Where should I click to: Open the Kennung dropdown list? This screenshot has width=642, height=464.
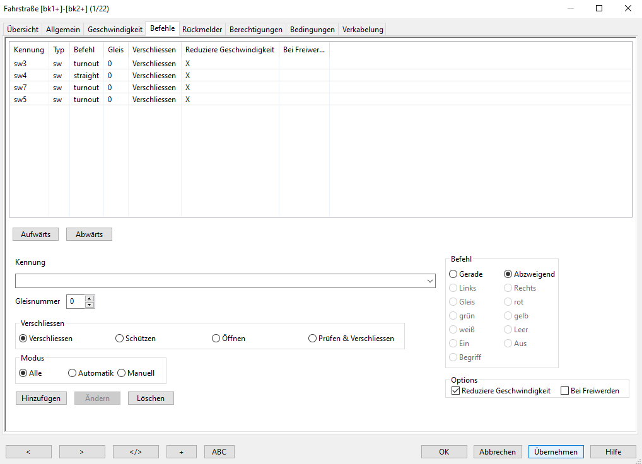(430, 281)
